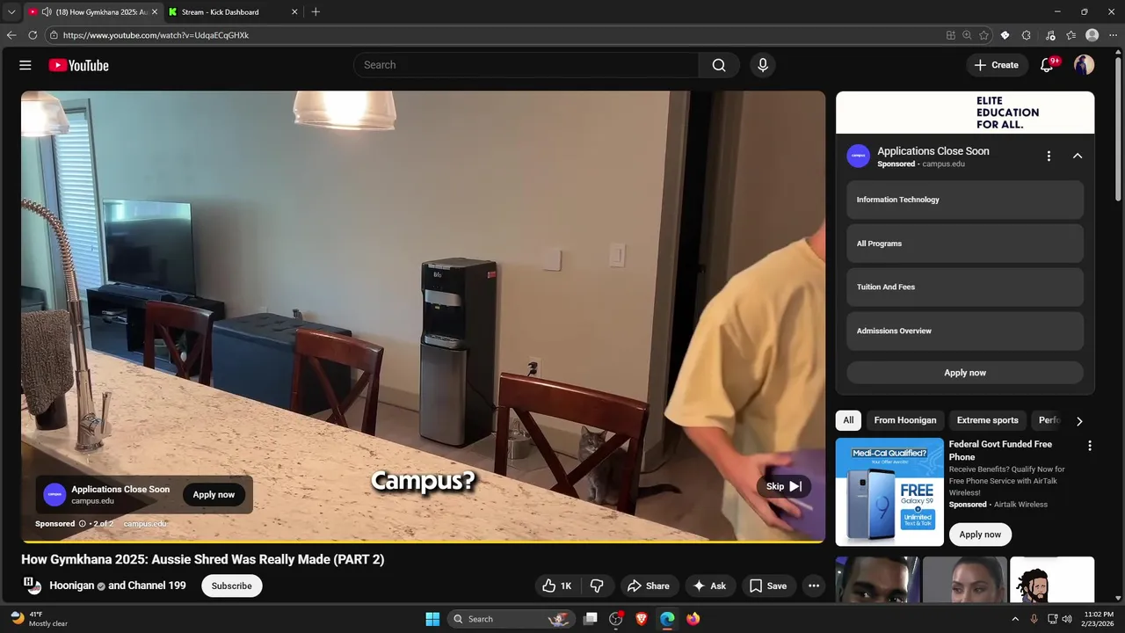Open OBS Studio from the taskbar

(x=616, y=619)
